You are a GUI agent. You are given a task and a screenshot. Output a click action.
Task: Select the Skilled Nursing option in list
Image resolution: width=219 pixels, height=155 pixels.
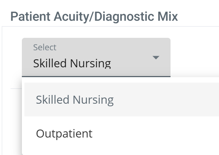pos(75,100)
